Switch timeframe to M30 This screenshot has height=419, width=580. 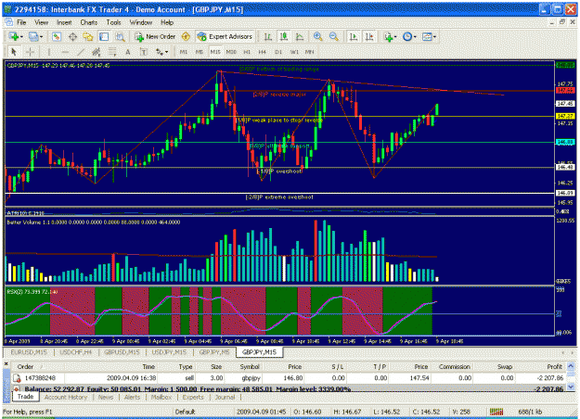coord(231,52)
